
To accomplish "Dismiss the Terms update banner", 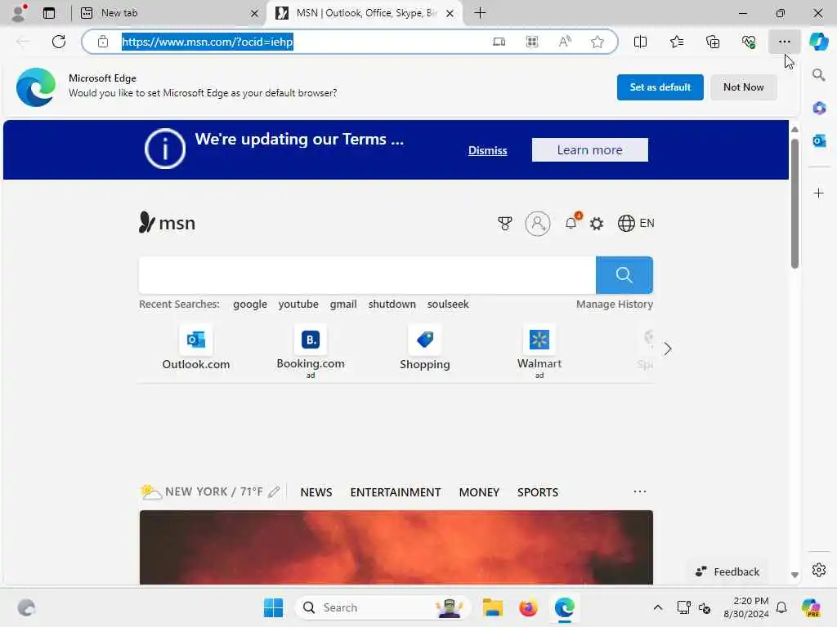I will (487, 150).
